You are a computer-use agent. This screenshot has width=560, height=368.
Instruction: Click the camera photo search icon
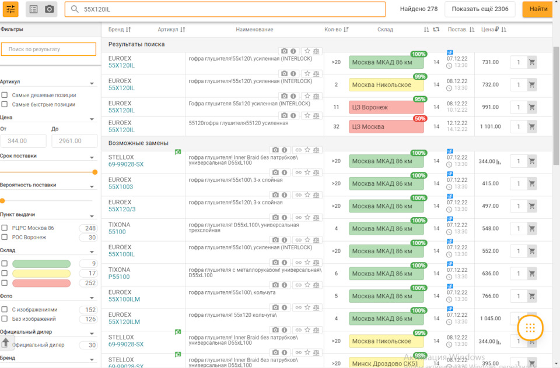50,9
